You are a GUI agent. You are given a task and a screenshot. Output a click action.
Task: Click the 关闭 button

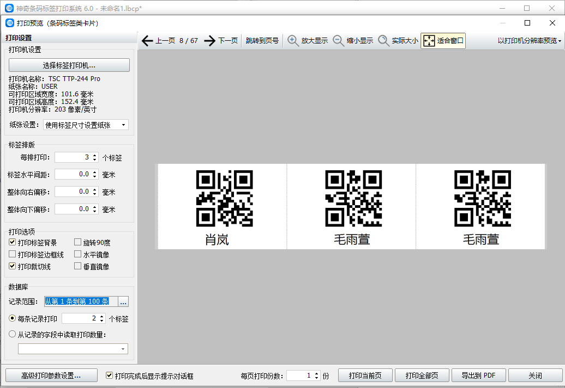[536, 375]
